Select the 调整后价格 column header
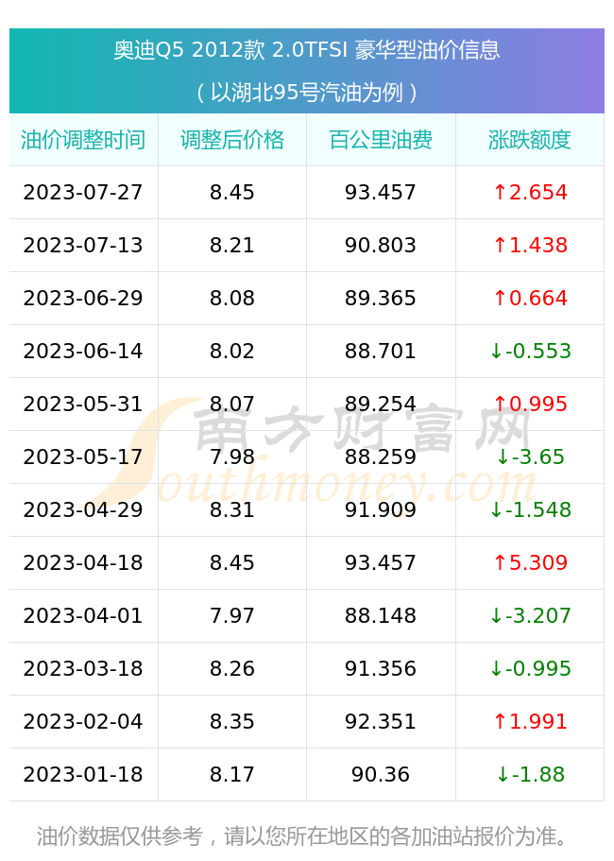This screenshot has width=614, height=861. point(232,140)
